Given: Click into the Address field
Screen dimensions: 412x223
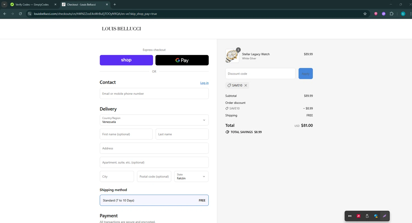Looking at the screenshot, I should tap(154, 148).
